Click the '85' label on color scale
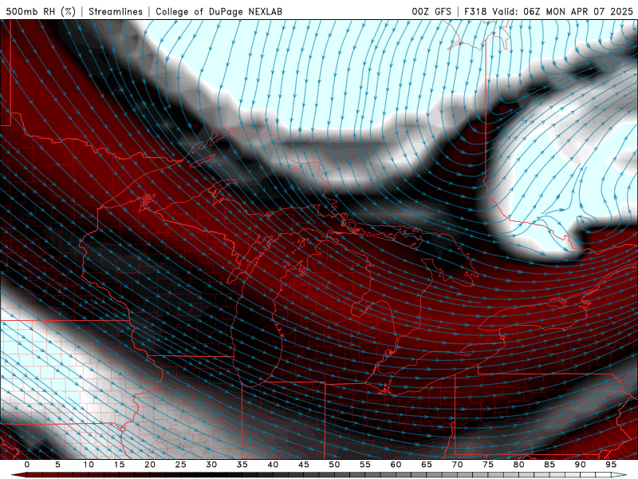Screen dimensions: 638x479 549,465
